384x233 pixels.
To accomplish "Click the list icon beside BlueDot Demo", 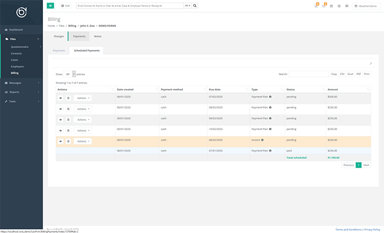I will (x=347, y=6).
